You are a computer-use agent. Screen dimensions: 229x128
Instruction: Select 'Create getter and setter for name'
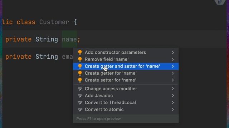pyautogui.click(x=126, y=66)
